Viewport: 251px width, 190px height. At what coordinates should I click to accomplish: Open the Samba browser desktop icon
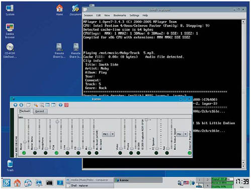10,31
